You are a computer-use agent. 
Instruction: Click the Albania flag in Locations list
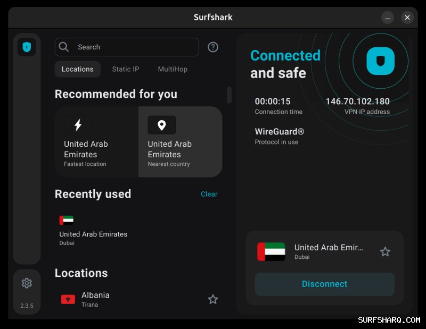click(68, 299)
